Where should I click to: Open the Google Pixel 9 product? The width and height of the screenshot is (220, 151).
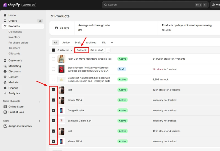[x=76, y=111]
